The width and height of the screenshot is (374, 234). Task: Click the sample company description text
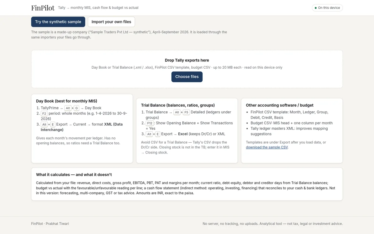[129, 35]
